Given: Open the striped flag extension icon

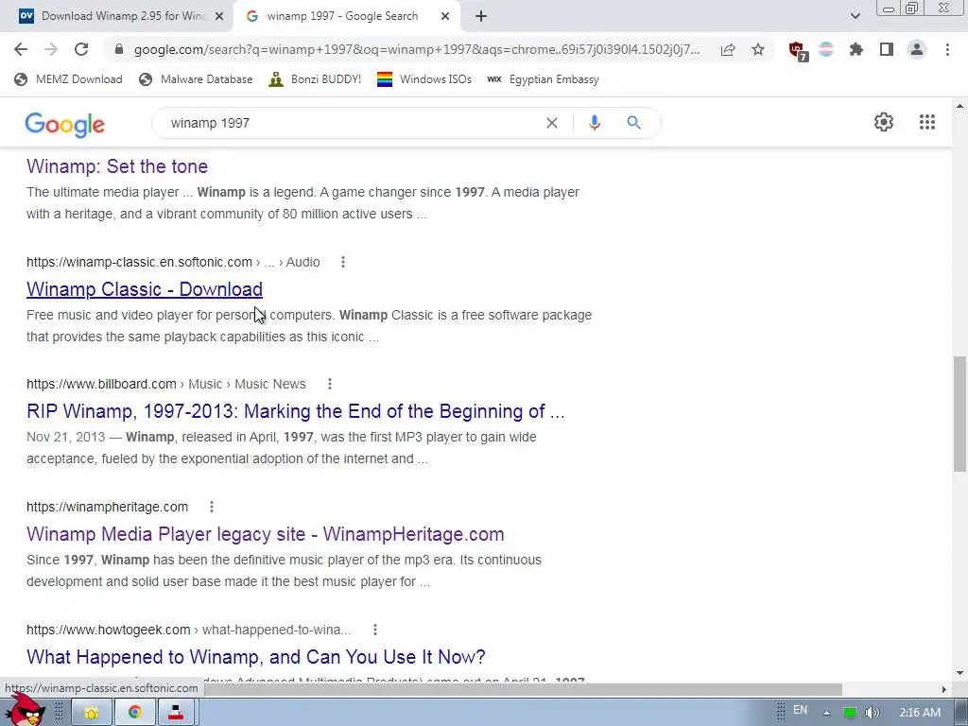Looking at the screenshot, I should [826, 49].
